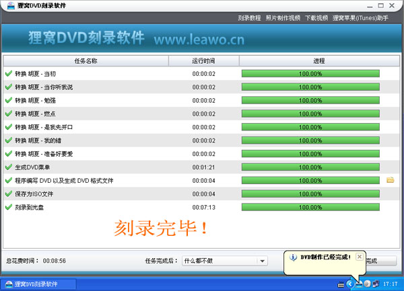Click the DVD burner tray icon
404x291 pixels.
tap(359, 284)
